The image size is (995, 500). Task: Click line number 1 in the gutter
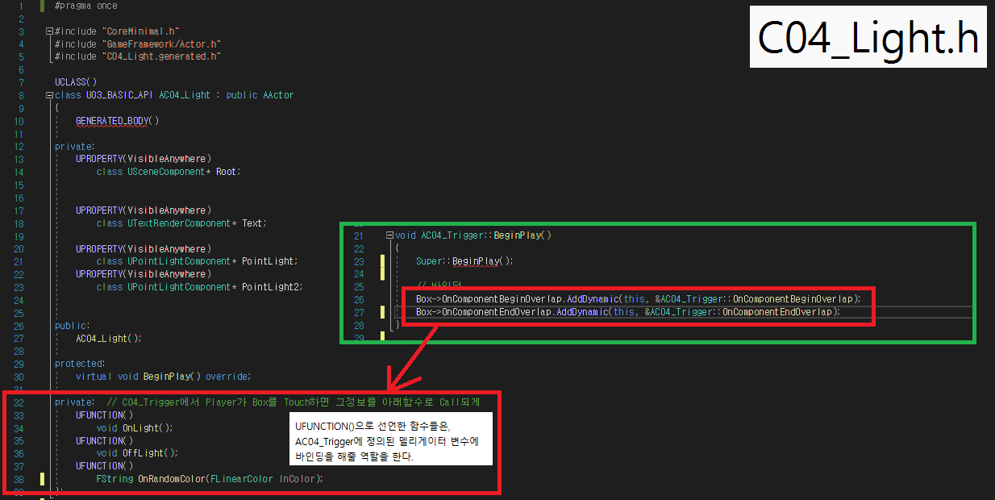(22, 6)
